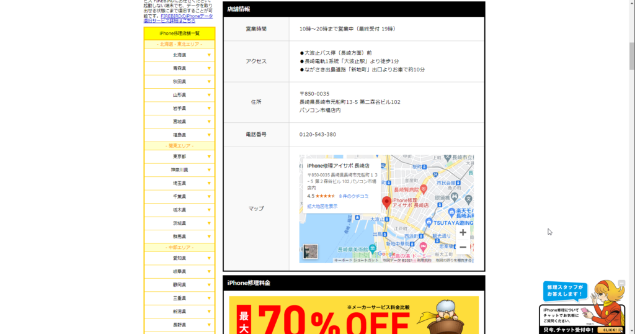
Task: Click the vertical page scrollbar thumb
Action: pos(632,56)
